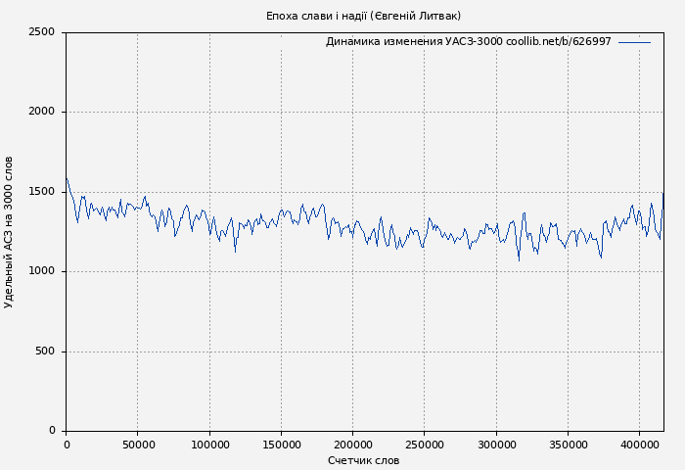Click the 150000 x-axis tick label
The width and height of the screenshot is (685, 470).
pos(281,446)
